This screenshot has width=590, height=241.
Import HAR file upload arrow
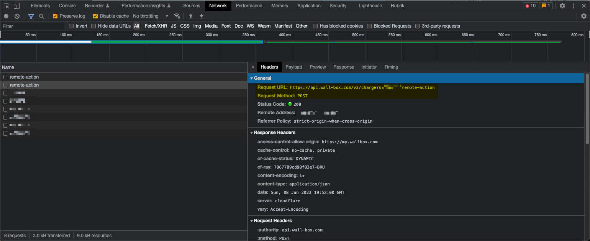click(191, 16)
